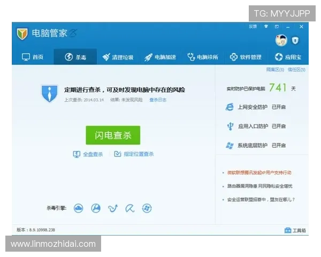The image size is (321, 257).
Task: Go to the 电脑加速 speedup tab
Action: pos(160,57)
